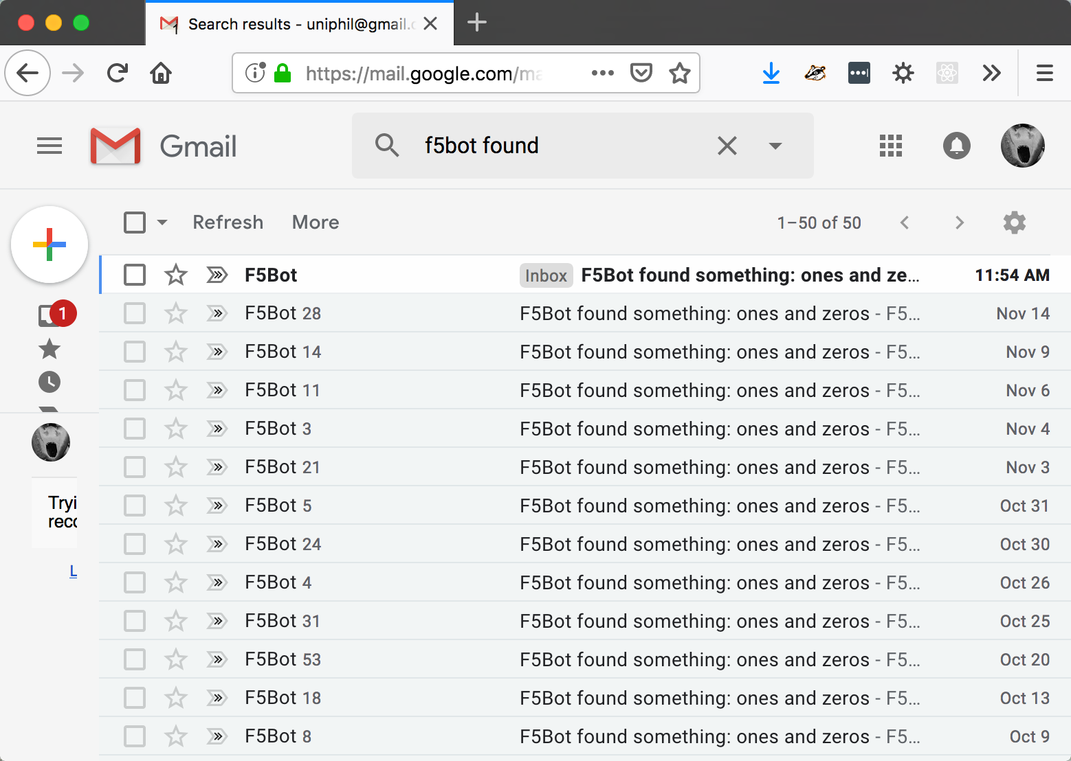Open Starred in the sidebar

tap(49, 349)
